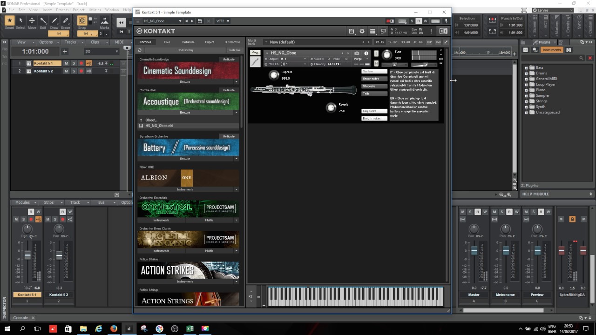Activate the Edit wrench tool

(43, 20)
